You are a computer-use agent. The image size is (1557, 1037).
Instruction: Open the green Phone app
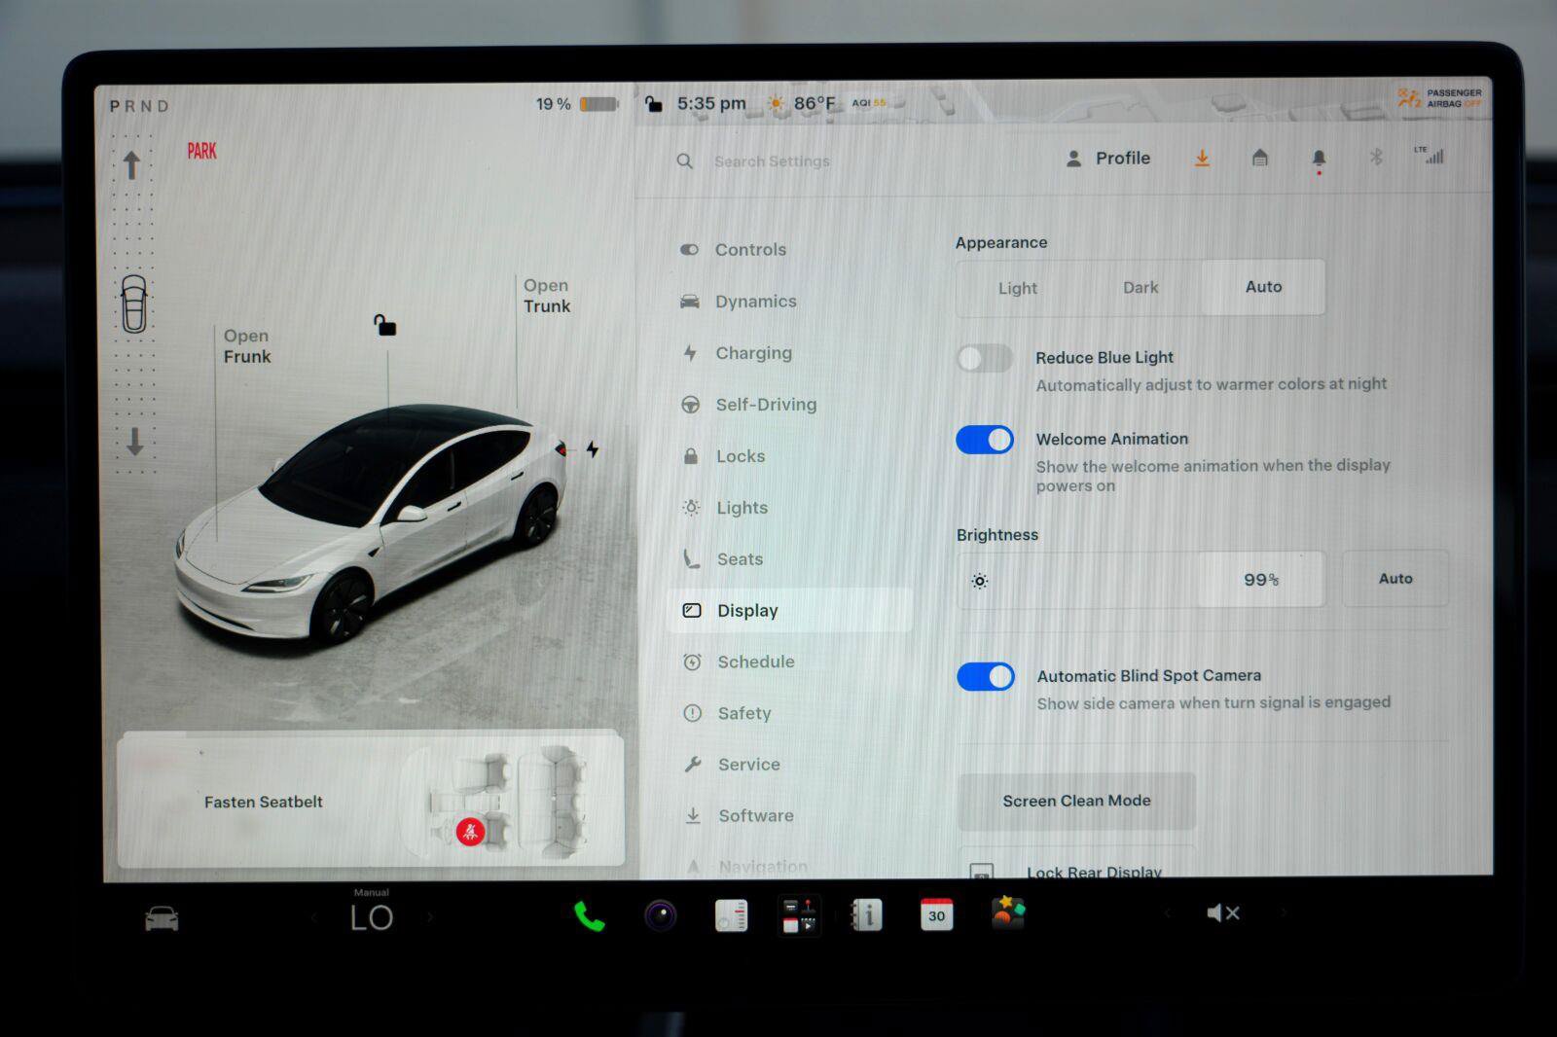[589, 915]
